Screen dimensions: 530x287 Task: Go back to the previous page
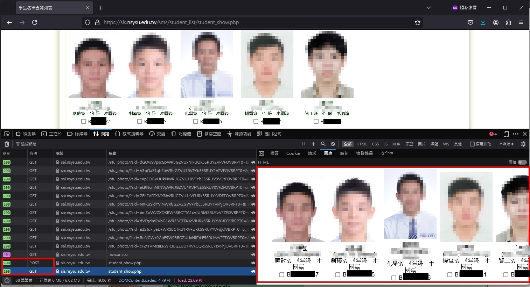coord(9,22)
